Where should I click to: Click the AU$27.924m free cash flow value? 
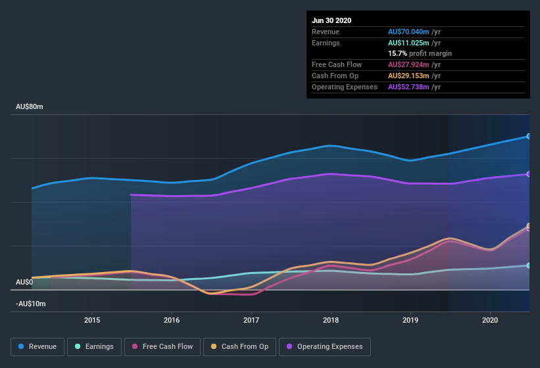pos(408,64)
